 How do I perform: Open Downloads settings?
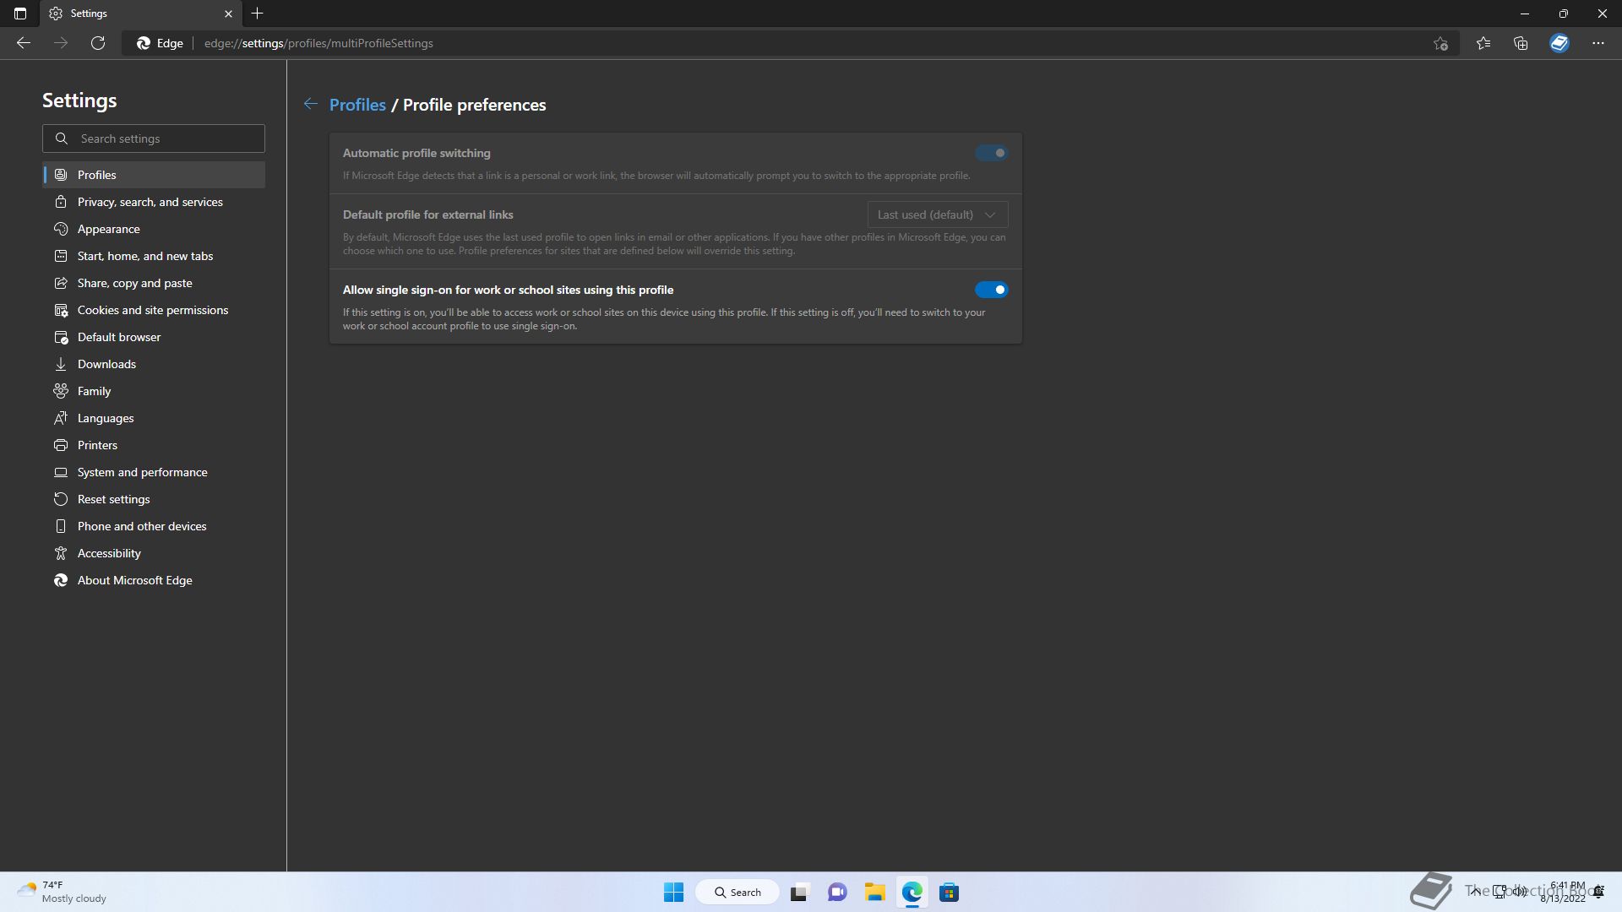pyautogui.click(x=154, y=364)
